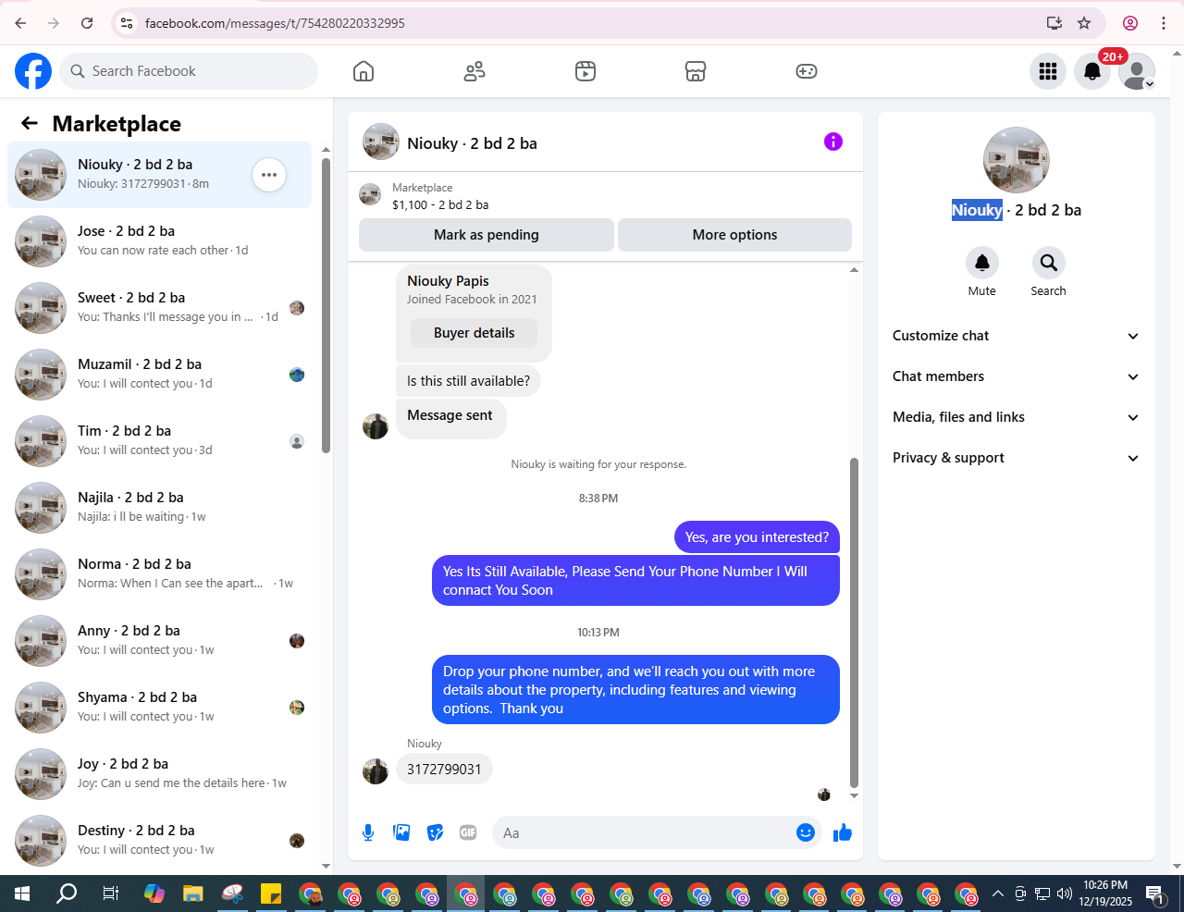Click the 'Yes, are you interested?' message
1184x912 pixels.
pos(757,537)
